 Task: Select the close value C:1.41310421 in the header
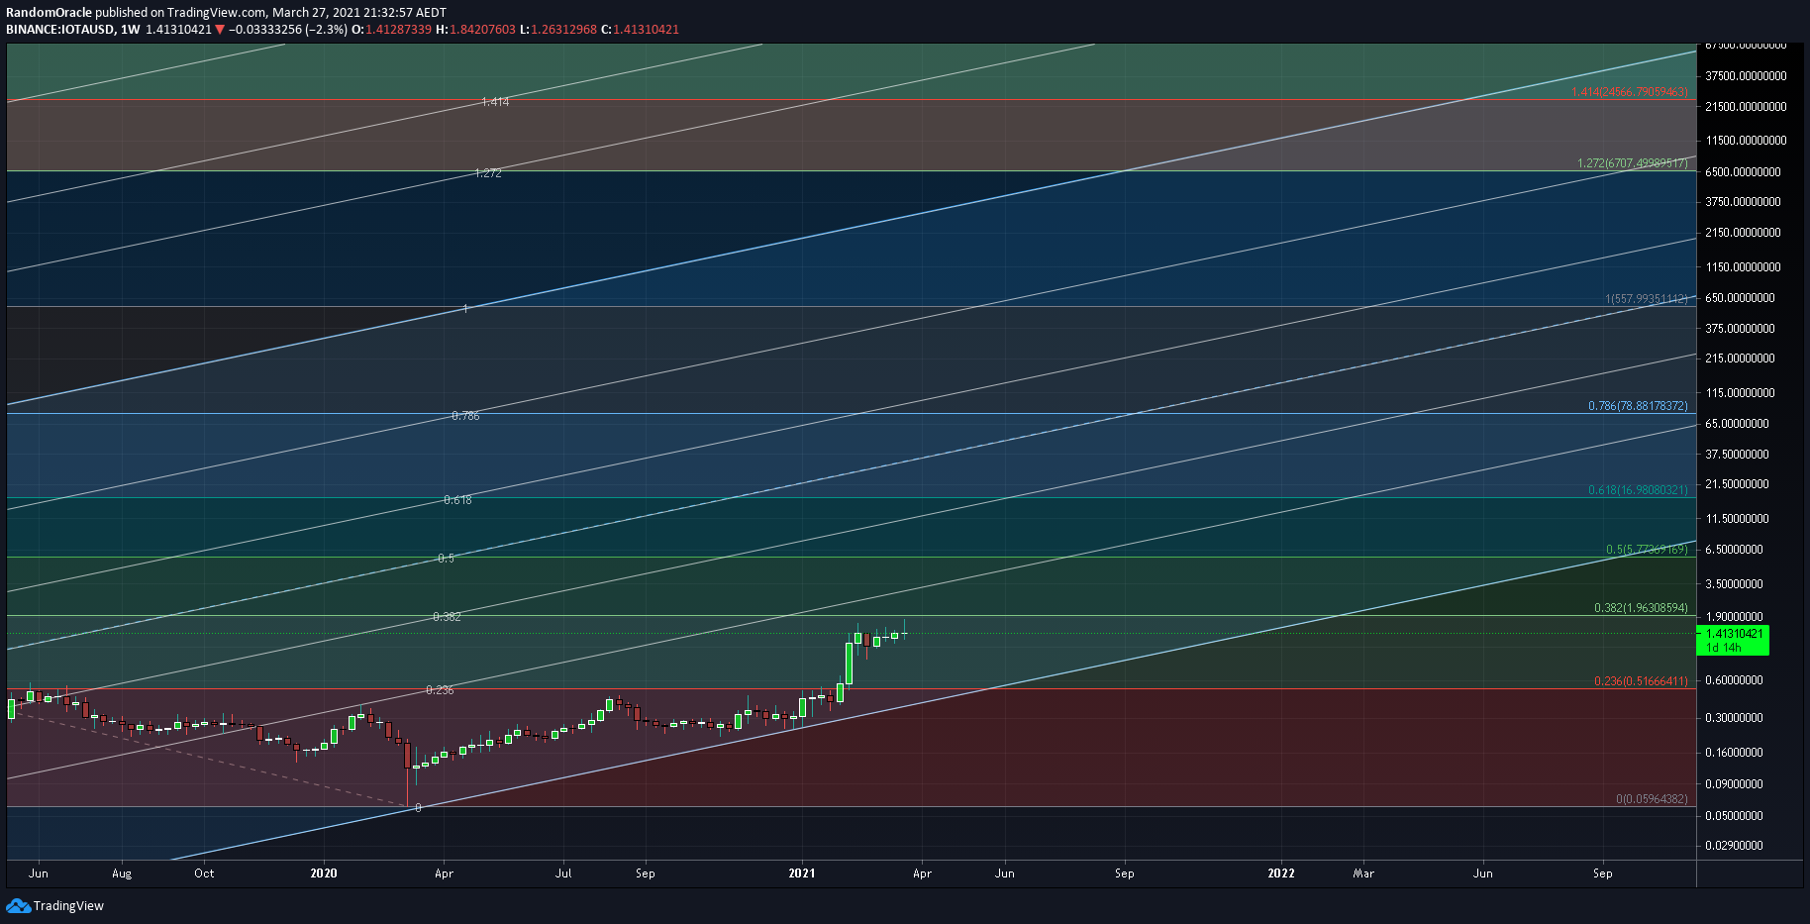(x=640, y=30)
